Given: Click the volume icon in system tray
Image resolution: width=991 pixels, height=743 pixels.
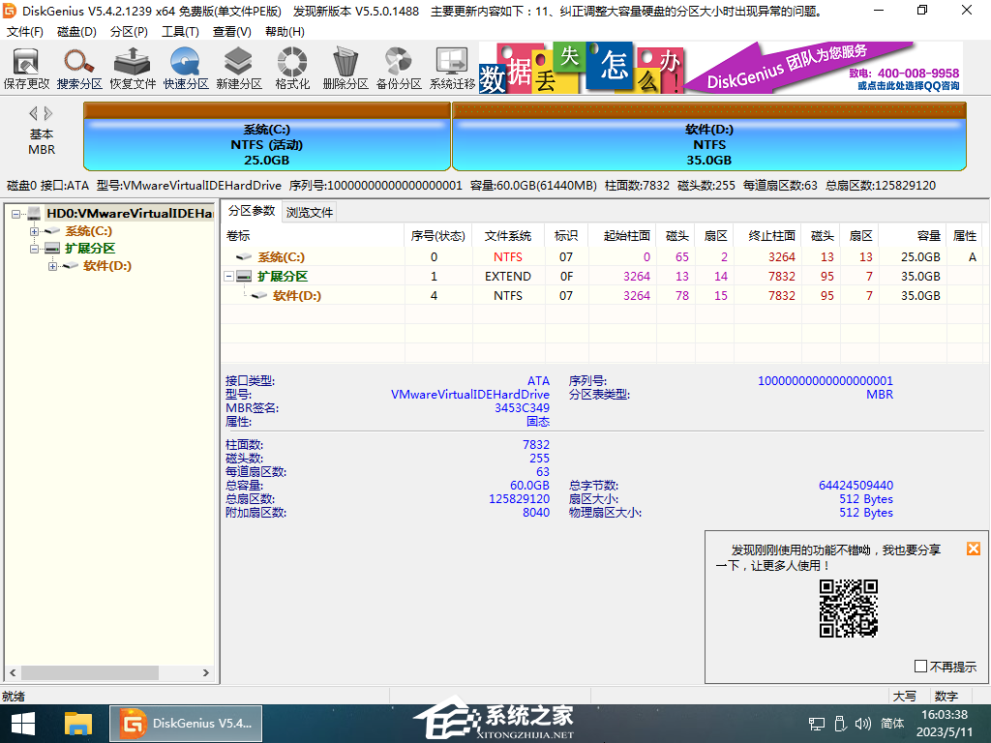Looking at the screenshot, I should [862, 724].
